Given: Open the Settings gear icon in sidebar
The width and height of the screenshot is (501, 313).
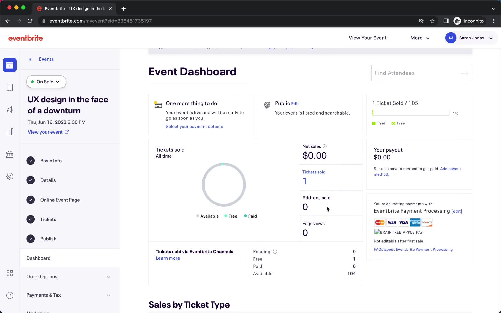Looking at the screenshot, I should (10, 176).
